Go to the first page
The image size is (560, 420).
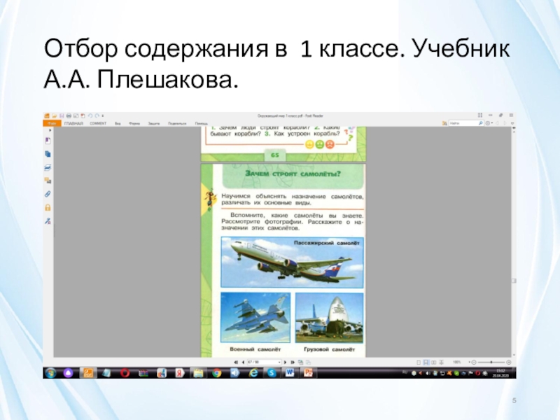click(x=236, y=362)
